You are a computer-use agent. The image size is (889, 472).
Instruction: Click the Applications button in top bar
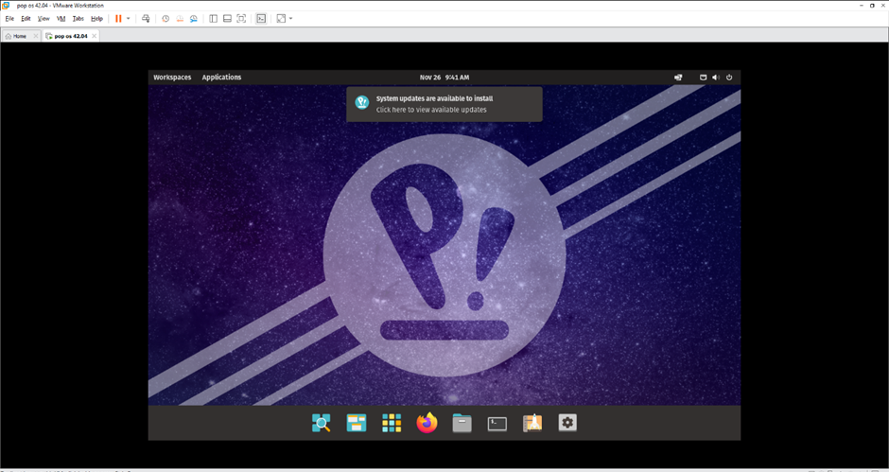point(221,78)
